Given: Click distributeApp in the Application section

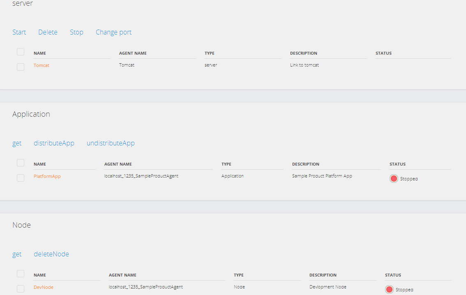Looking at the screenshot, I should tap(54, 143).
